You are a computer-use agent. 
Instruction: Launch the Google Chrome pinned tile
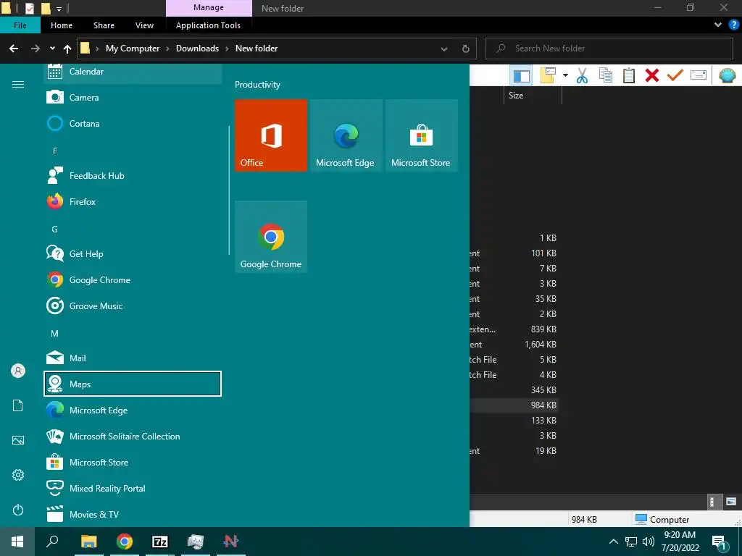271,237
